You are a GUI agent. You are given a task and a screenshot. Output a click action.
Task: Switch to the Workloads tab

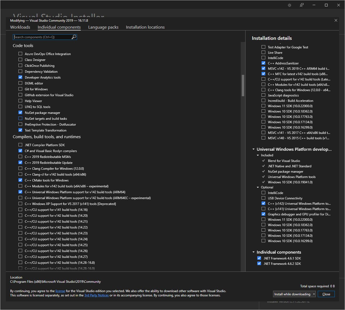pos(20,27)
